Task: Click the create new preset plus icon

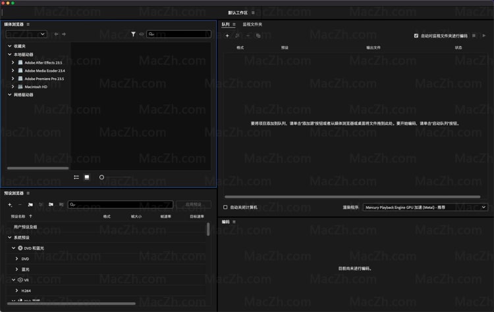Action: (10, 204)
